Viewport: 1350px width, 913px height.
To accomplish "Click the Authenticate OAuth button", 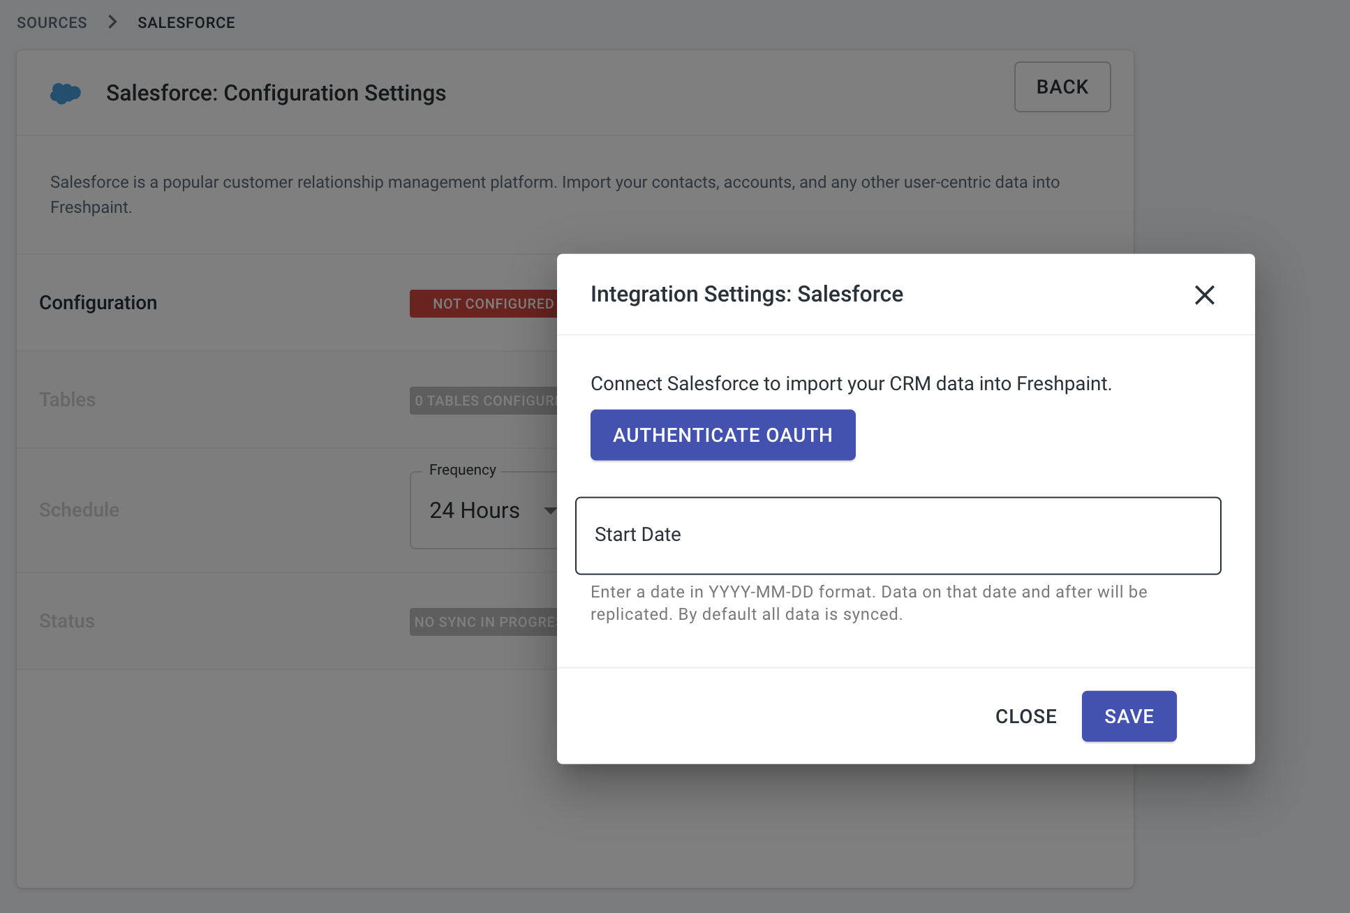I will [x=722, y=435].
